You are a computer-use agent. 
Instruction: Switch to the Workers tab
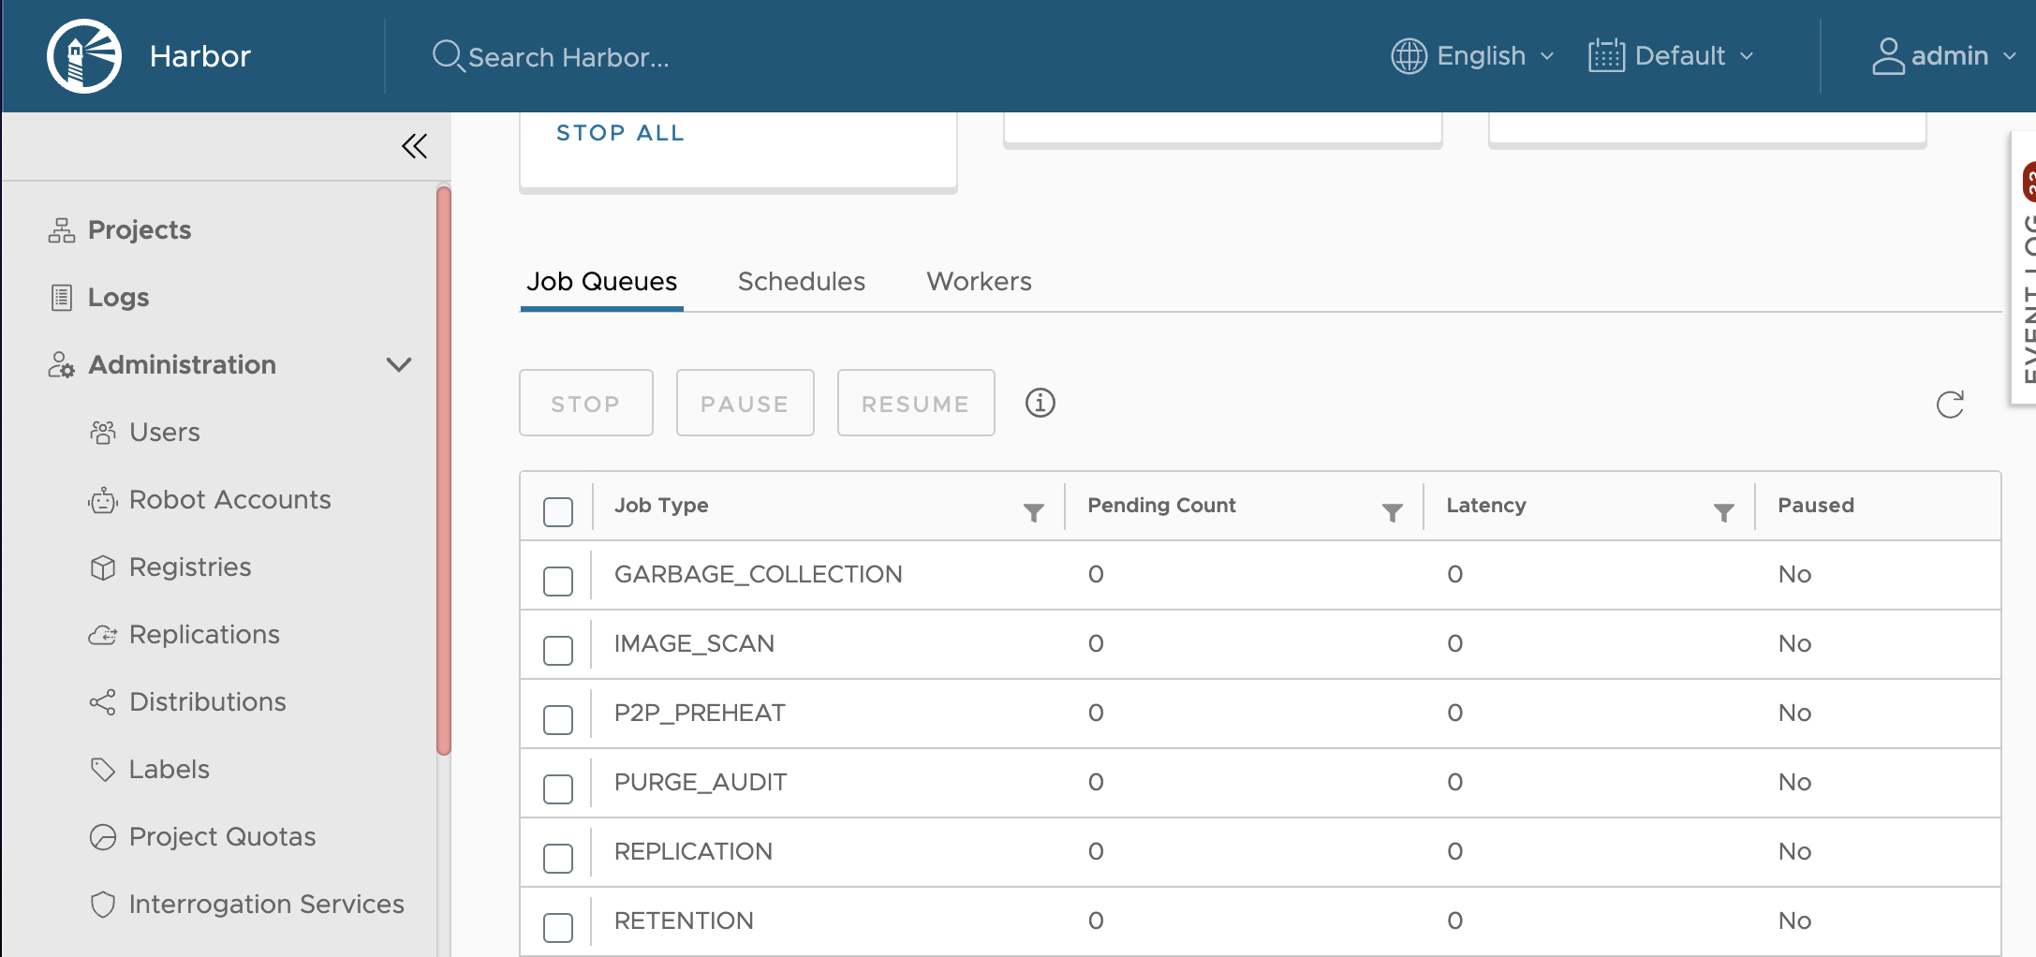click(979, 282)
